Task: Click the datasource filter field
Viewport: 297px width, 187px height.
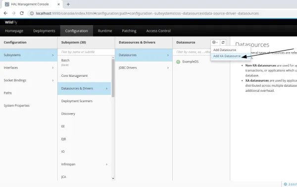Action: click(x=193, y=52)
